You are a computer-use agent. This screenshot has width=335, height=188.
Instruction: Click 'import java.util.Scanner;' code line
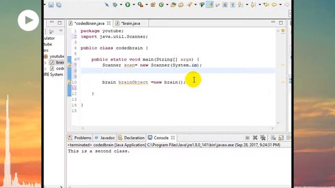point(114,37)
